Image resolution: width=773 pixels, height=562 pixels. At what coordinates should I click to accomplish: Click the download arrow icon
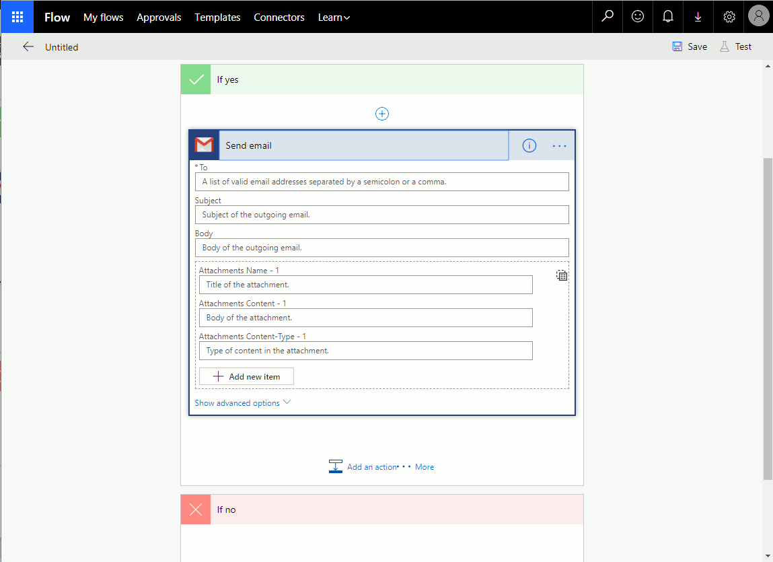click(x=698, y=17)
